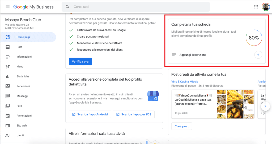
Task: Click 'Altre informazioni sulla tua attività' heading
Action: pyautogui.click(x=97, y=134)
